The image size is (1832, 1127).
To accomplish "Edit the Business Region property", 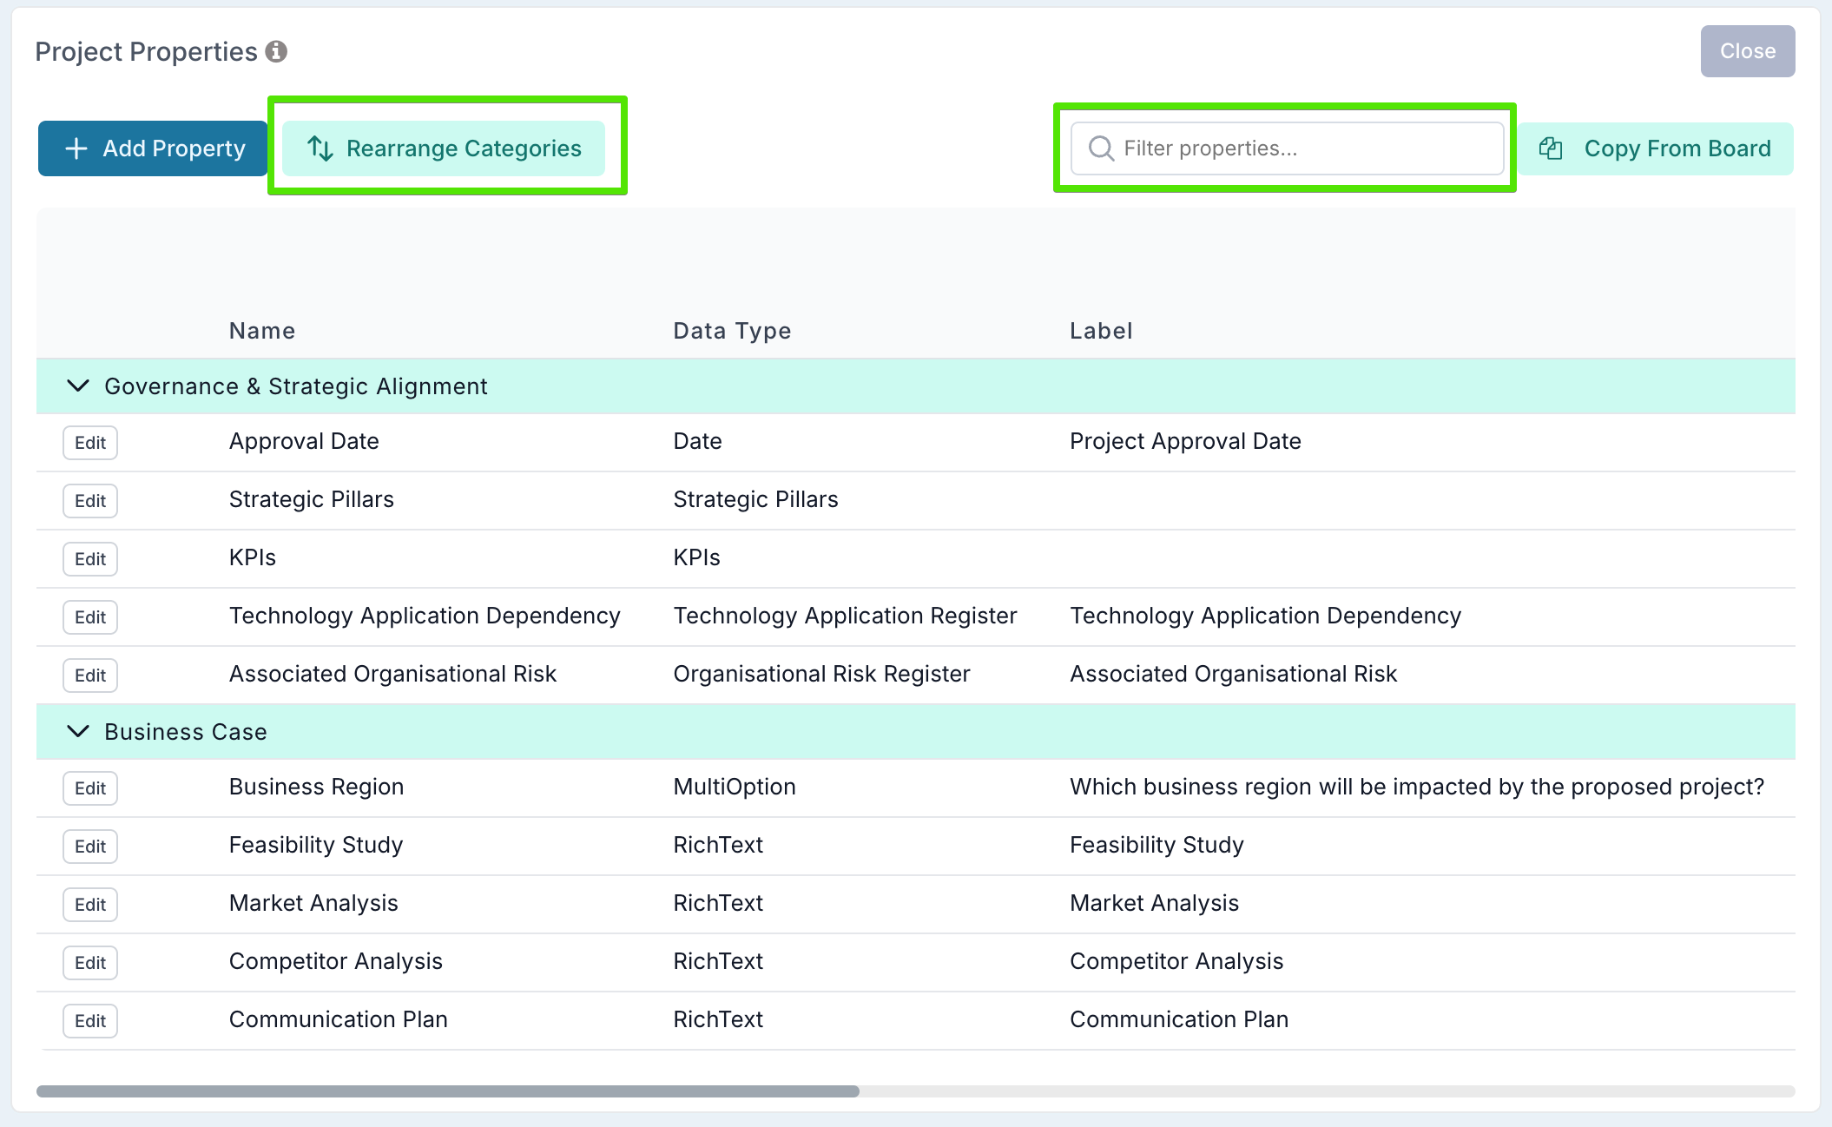I will pyautogui.click(x=90, y=788).
